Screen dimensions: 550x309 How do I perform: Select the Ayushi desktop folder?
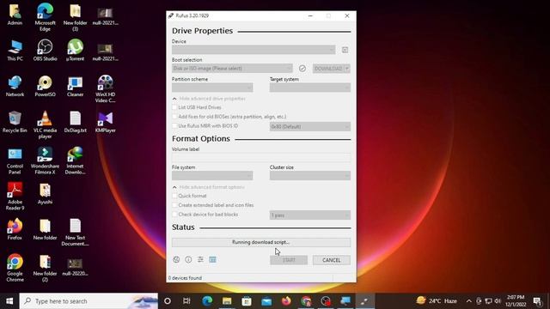[x=45, y=193]
